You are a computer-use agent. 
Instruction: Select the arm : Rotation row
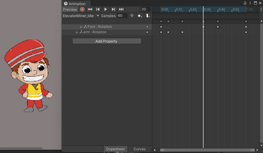[107, 32]
